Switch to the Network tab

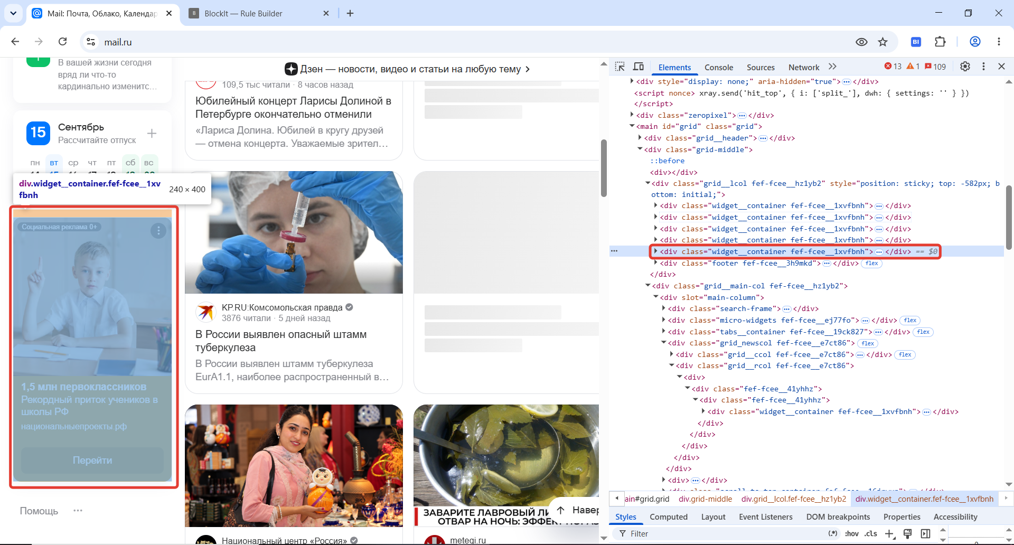(x=804, y=67)
